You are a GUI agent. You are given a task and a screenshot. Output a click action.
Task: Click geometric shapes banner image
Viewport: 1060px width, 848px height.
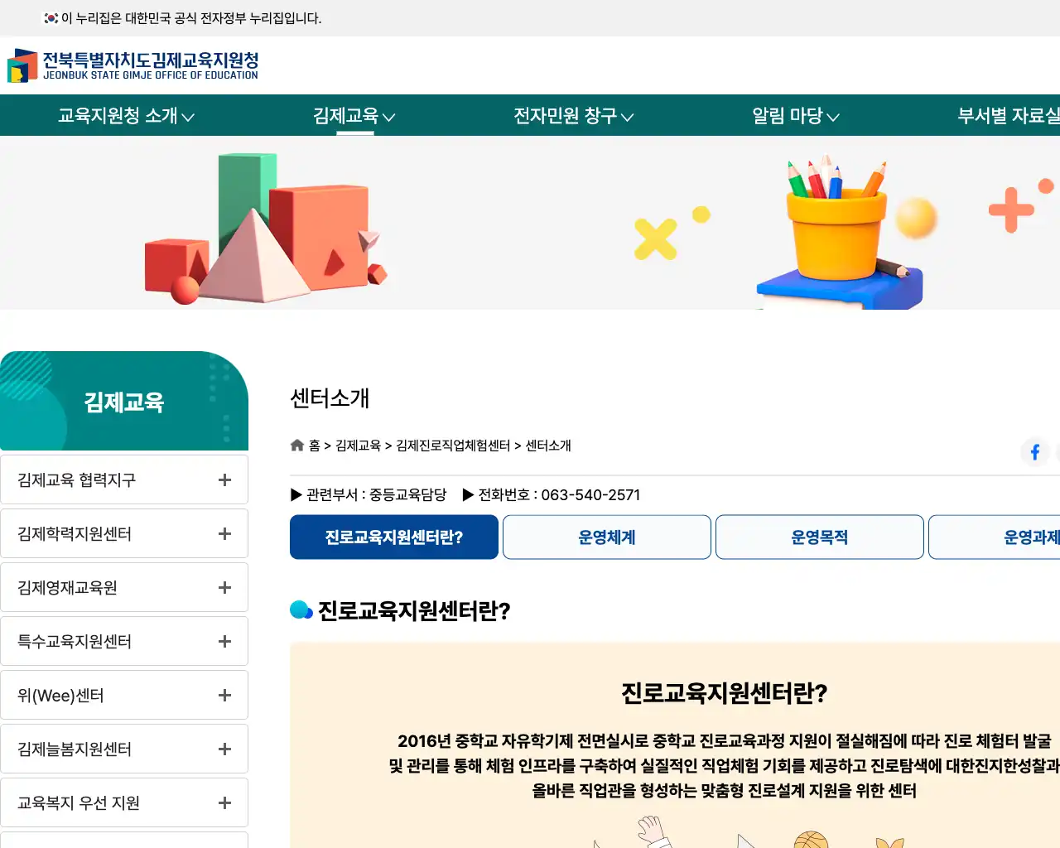coord(265,229)
